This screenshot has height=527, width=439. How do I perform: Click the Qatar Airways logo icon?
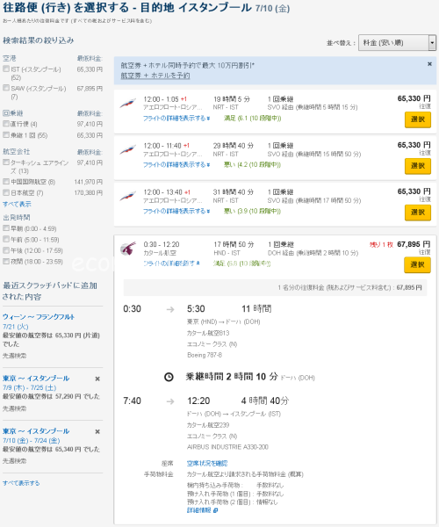[128, 249]
